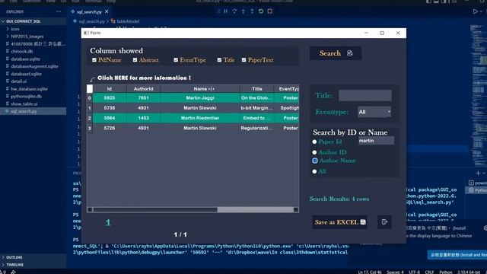The width and height of the screenshot is (487, 274).
Task: Click the debug Step Into icon
Action: click(x=243, y=11)
